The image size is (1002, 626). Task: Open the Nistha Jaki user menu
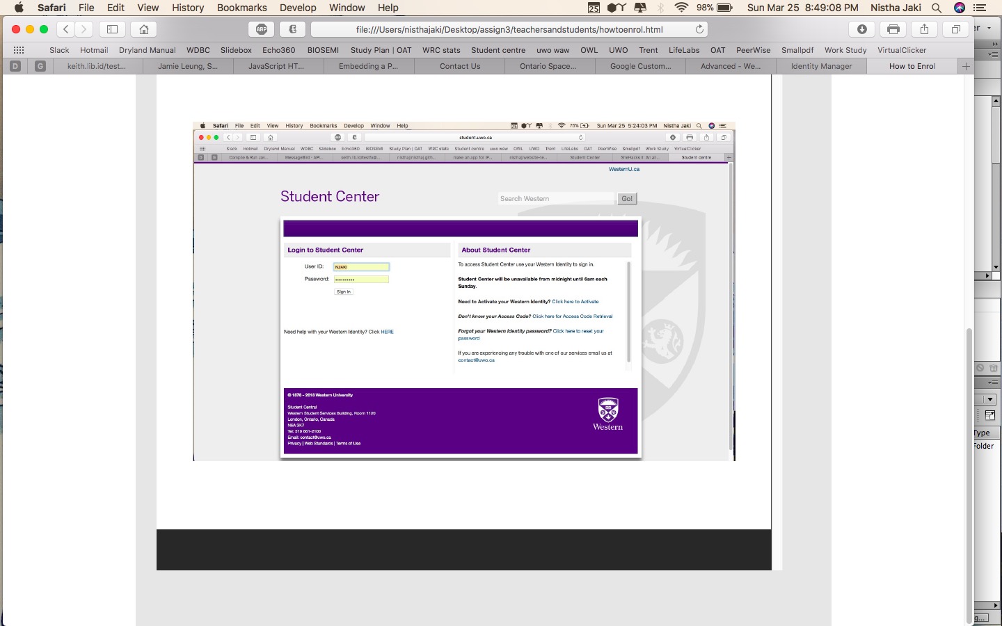pyautogui.click(x=896, y=8)
